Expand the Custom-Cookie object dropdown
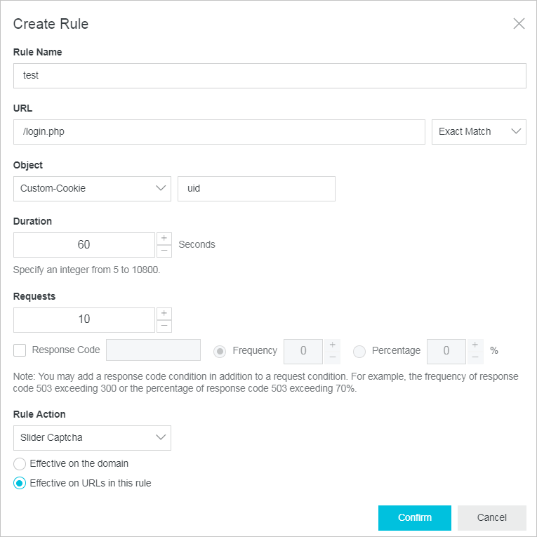Image resolution: width=537 pixels, height=537 pixels. [92, 189]
